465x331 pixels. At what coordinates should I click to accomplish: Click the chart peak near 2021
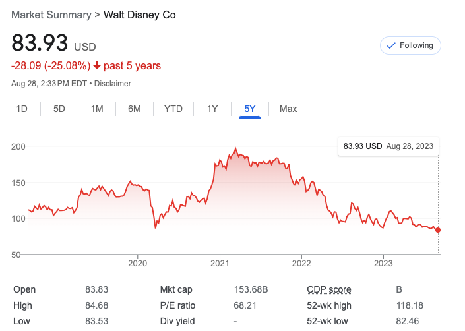coord(236,149)
